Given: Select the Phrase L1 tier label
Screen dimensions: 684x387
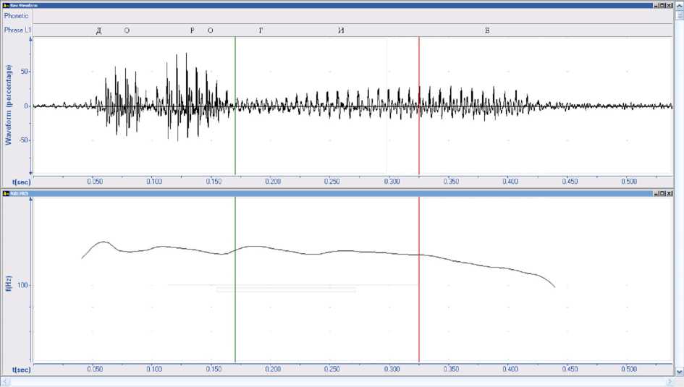Looking at the screenshot, I should click(16, 30).
